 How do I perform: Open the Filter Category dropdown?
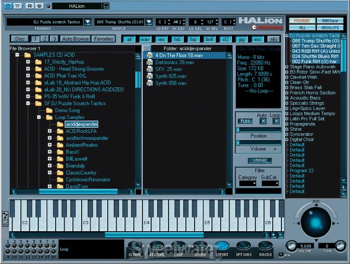coord(248,183)
